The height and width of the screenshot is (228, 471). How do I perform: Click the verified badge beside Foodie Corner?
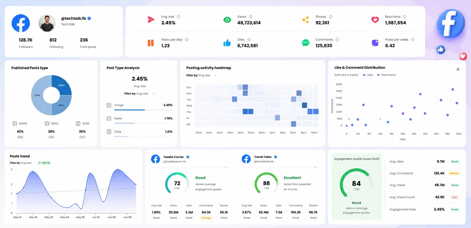coord(188,157)
